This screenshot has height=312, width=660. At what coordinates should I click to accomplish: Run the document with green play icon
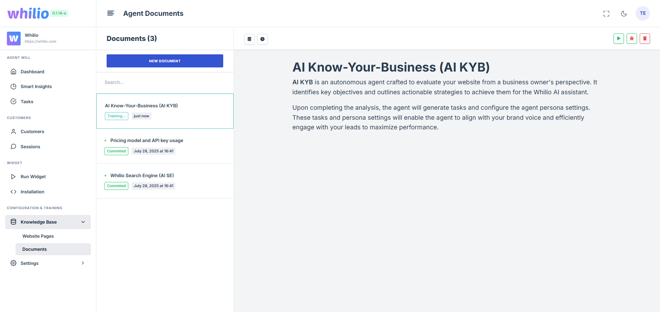tap(619, 39)
